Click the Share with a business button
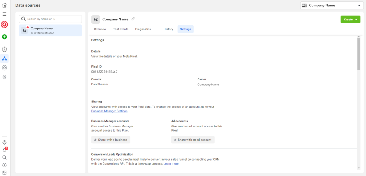 tap(111, 140)
